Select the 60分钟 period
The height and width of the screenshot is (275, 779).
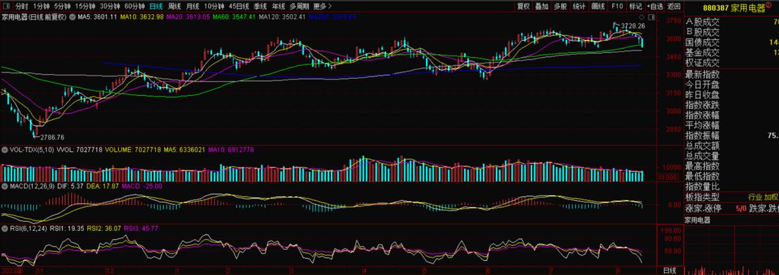(x=135, y=6)
